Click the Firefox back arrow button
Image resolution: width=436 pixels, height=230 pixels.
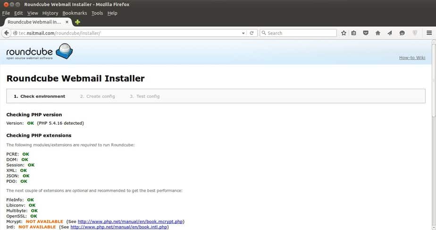(x=6, y=33)
